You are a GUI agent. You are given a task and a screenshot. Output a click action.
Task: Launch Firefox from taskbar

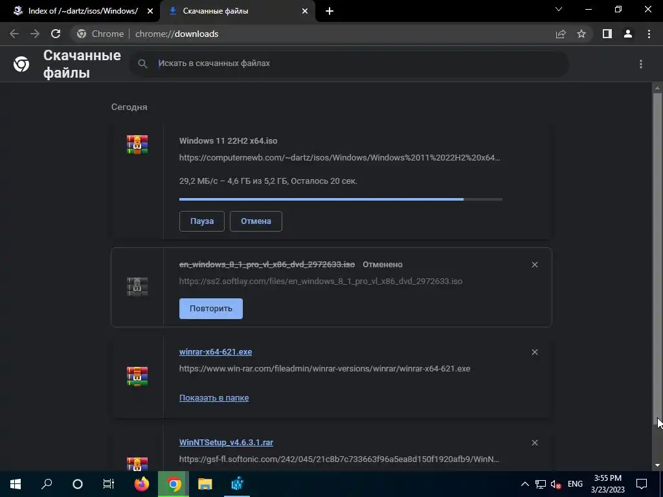coord(142,484)
